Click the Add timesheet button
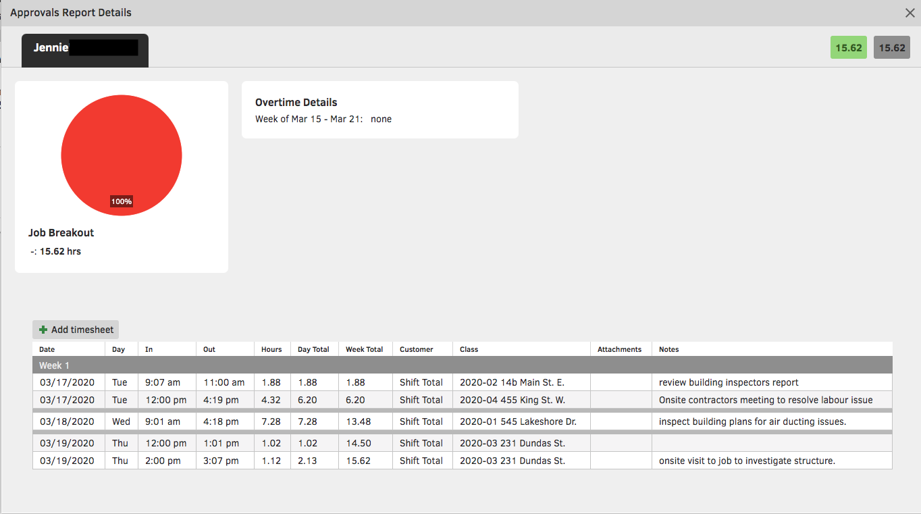 76,330
